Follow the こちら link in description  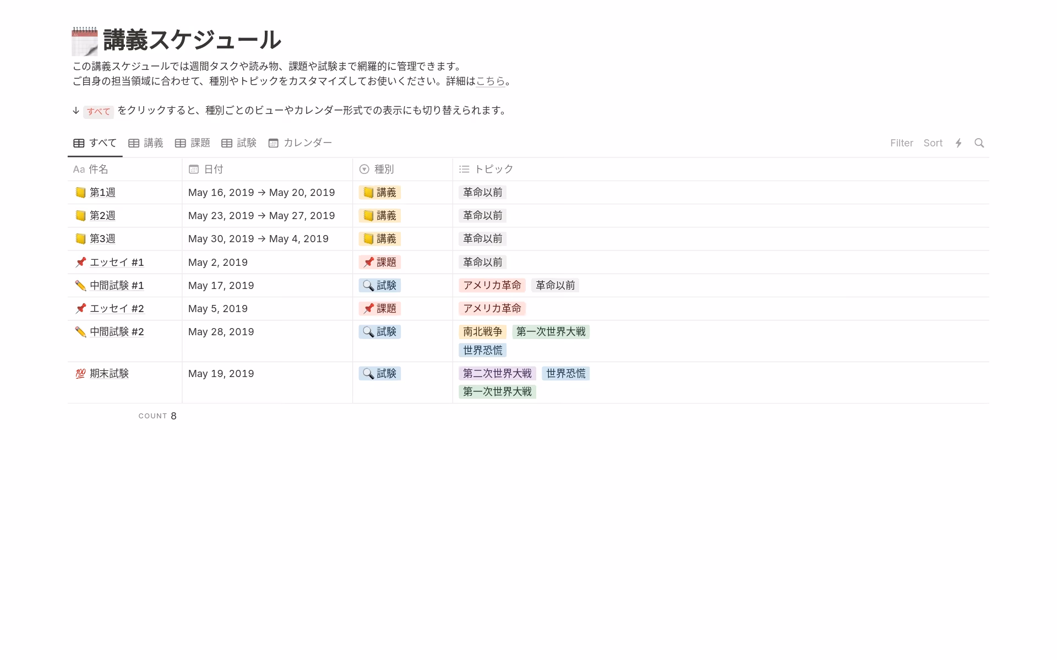[x=490, y=81]
